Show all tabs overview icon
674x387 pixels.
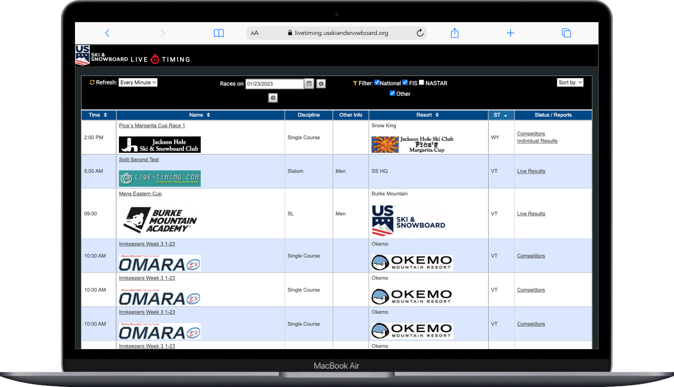pos(566,33)
